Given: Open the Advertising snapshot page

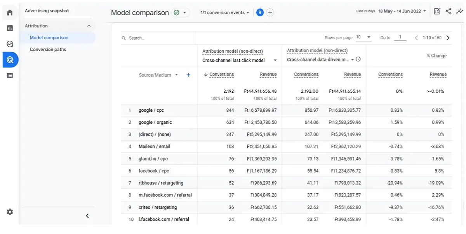Looking at the screenshot, I should pos(47,10).
